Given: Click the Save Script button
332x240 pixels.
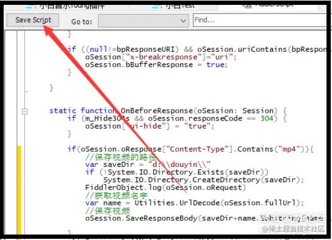Looking at the screenshot, I should (x=33, y=20).
